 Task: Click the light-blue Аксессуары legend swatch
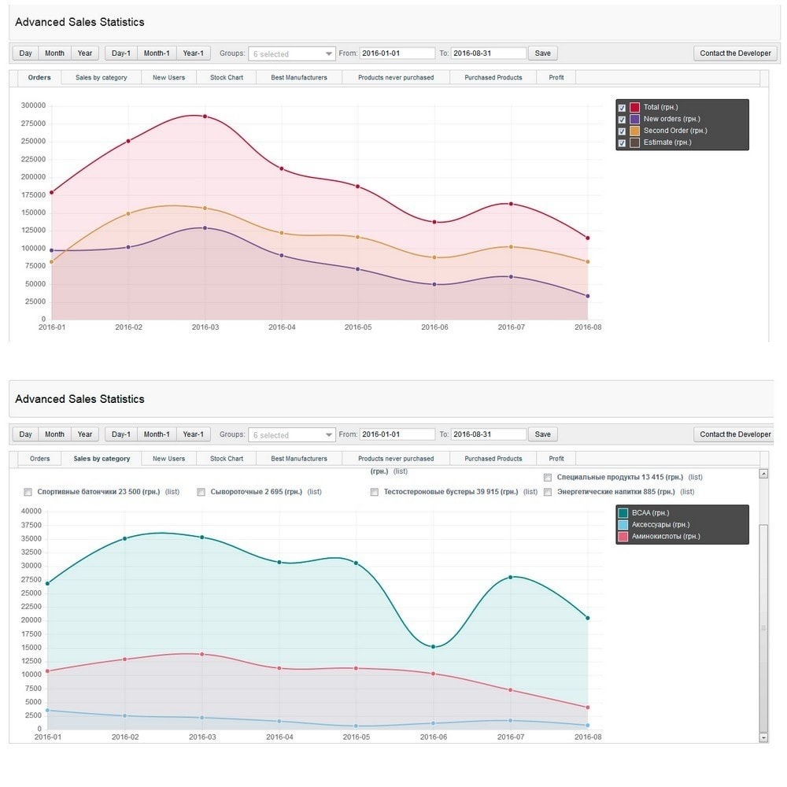click(623, 525)
